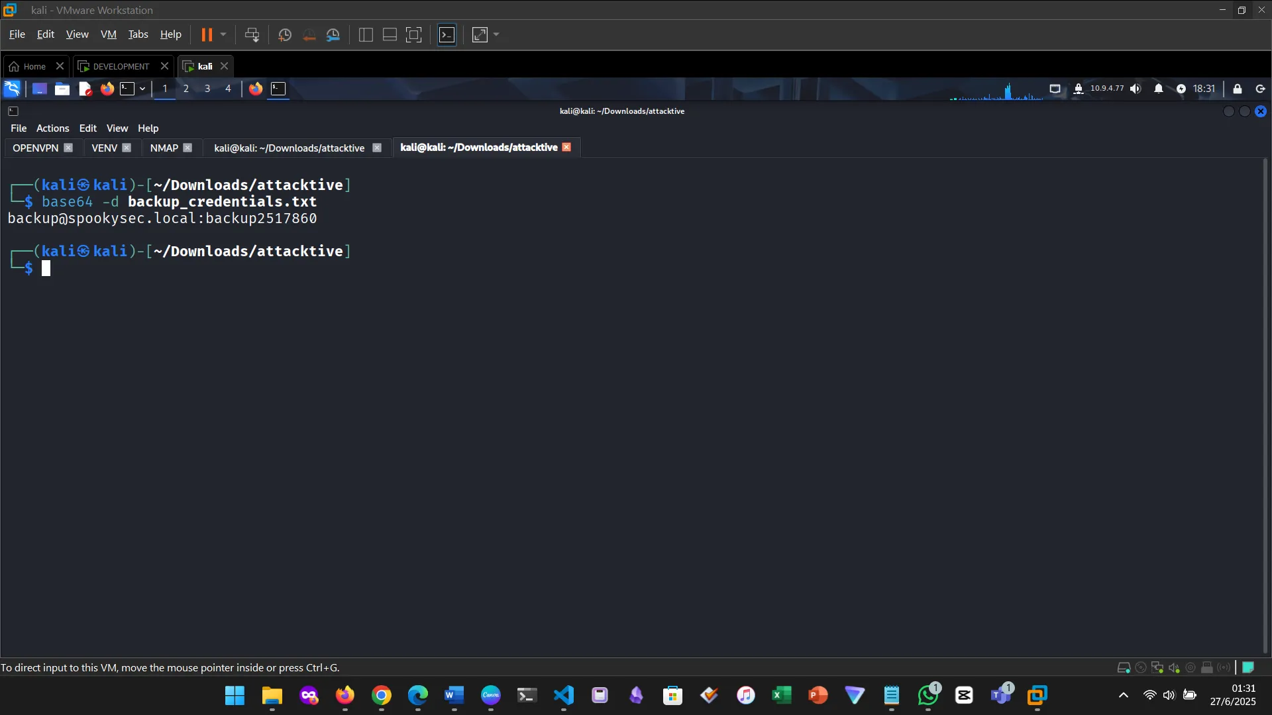Revert the VM to its snapshot

[309, 34]
